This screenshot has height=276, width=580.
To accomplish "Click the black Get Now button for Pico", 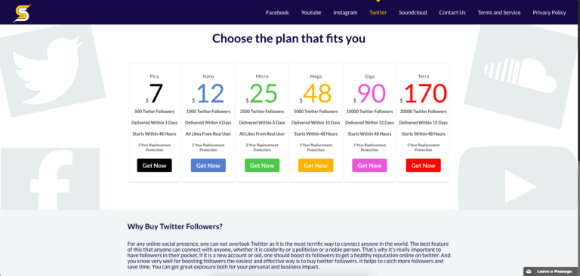I will (154, 166).
